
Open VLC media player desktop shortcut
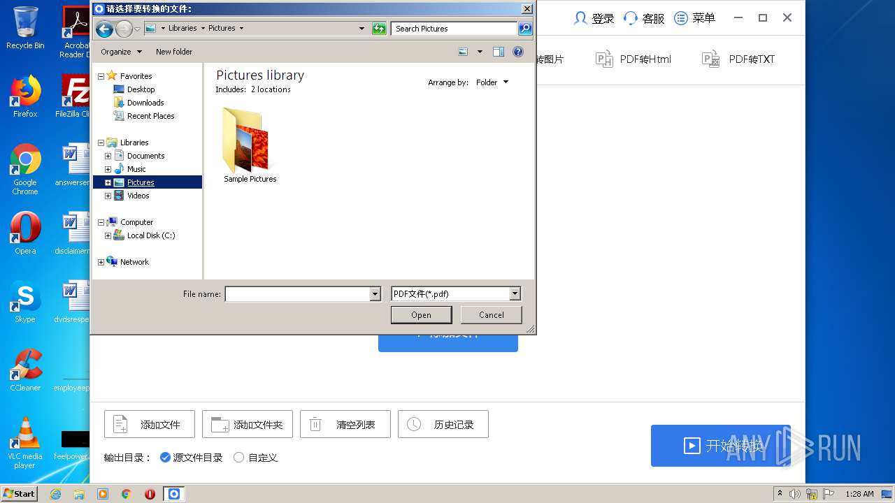tap(25, 443)
